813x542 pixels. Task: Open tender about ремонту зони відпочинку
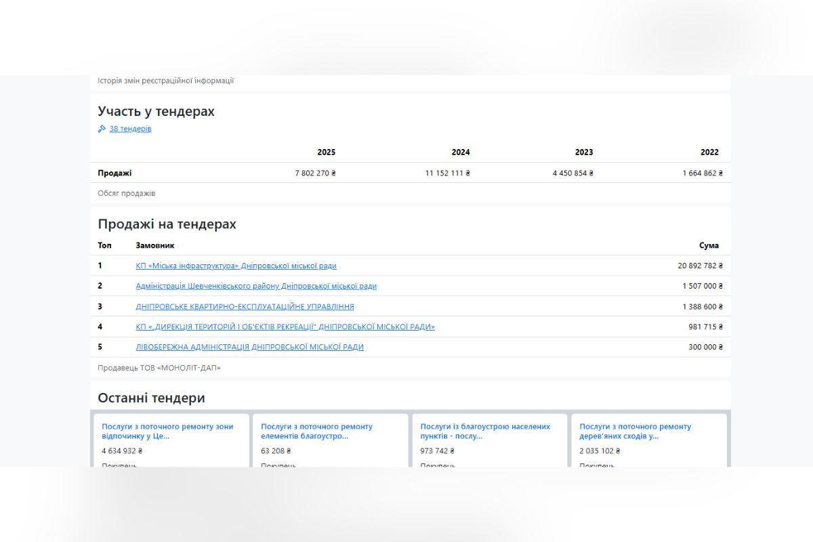pyautogui.click(x=167, y=431)
